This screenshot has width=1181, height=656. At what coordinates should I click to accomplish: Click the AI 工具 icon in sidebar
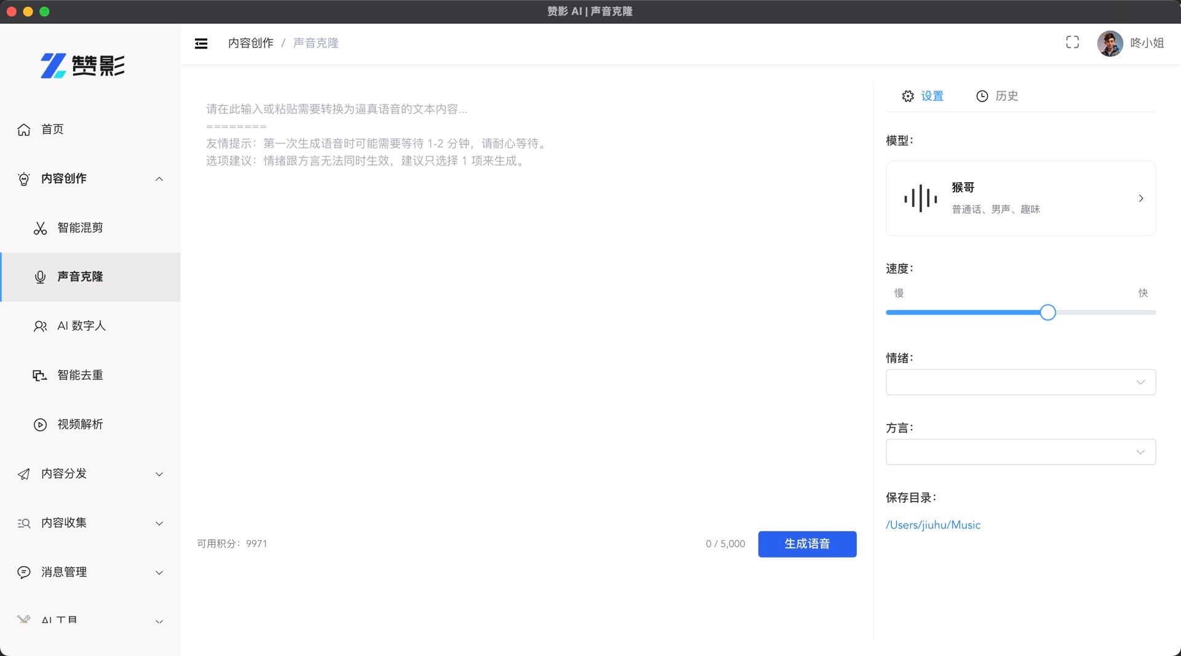pos(24,620)
